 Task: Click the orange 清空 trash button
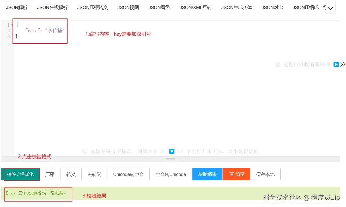click(236, 174)
